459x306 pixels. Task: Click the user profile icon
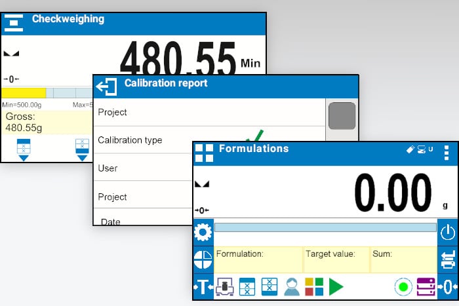point(292,287)
